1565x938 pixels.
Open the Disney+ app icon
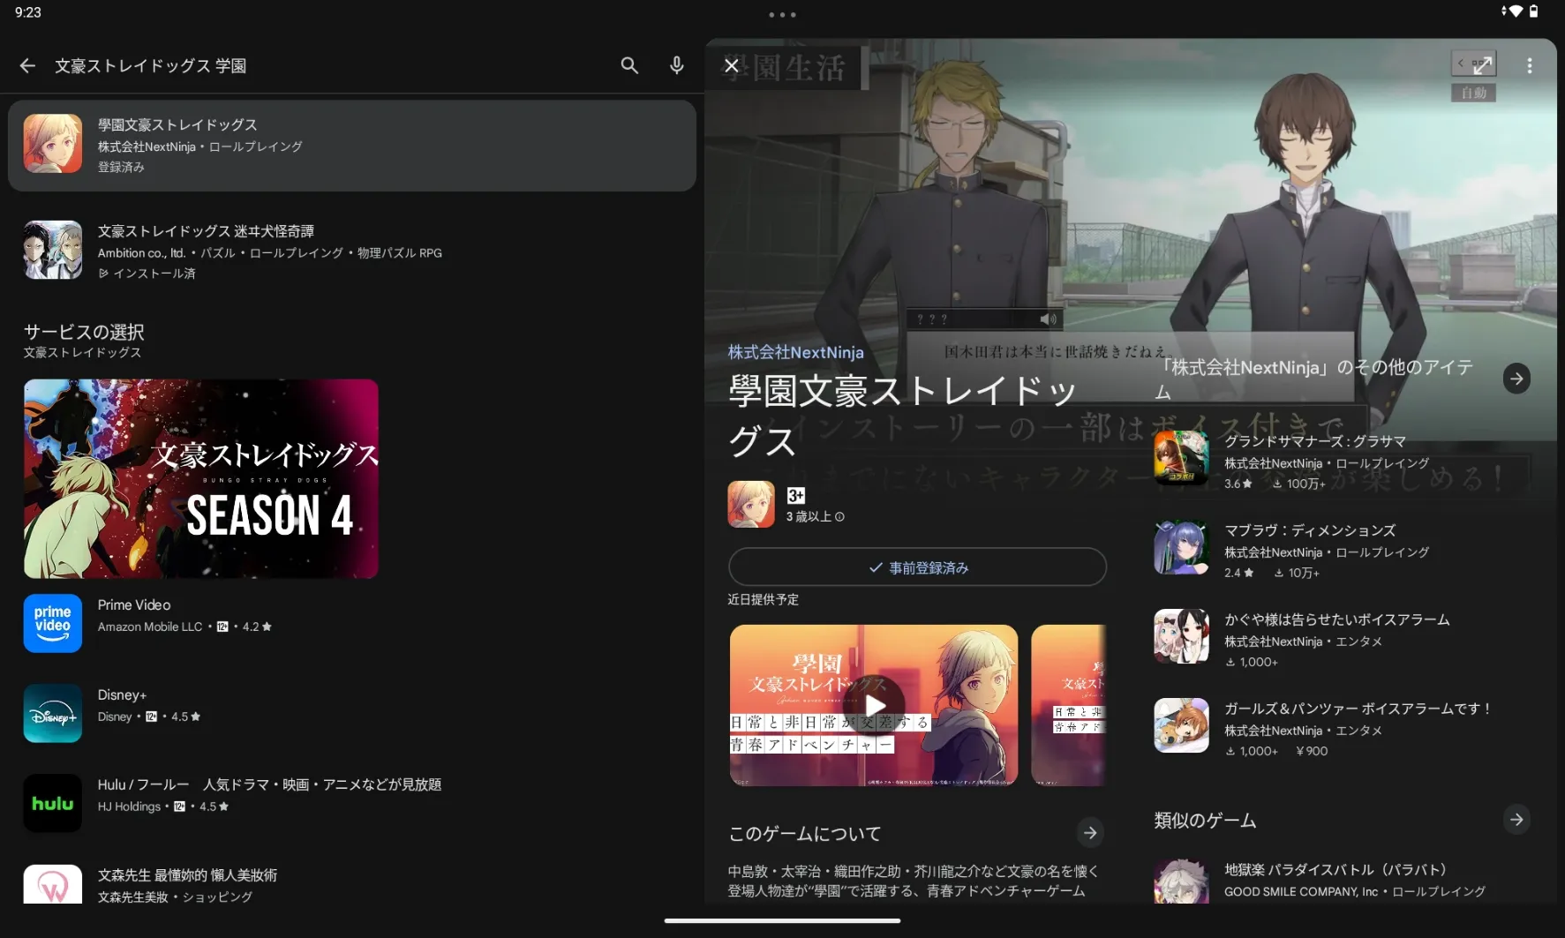click(53, 713)
